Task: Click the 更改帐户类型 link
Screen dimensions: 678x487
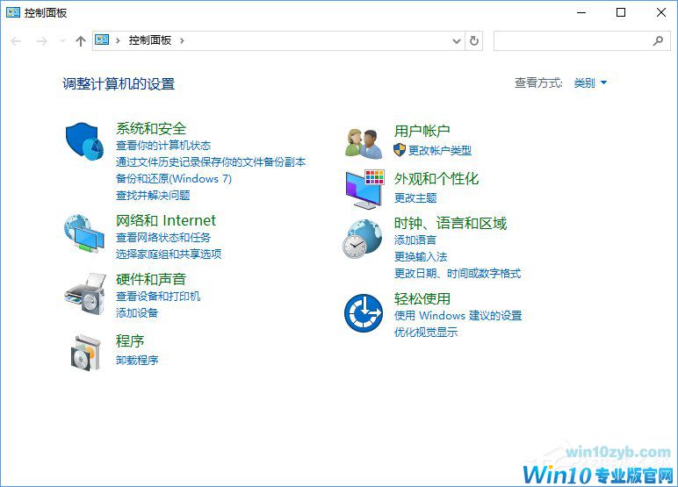Action: coord(440,150)
